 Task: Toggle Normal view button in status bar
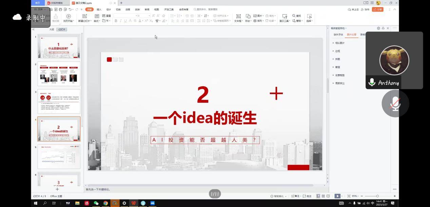pos(318,196)
